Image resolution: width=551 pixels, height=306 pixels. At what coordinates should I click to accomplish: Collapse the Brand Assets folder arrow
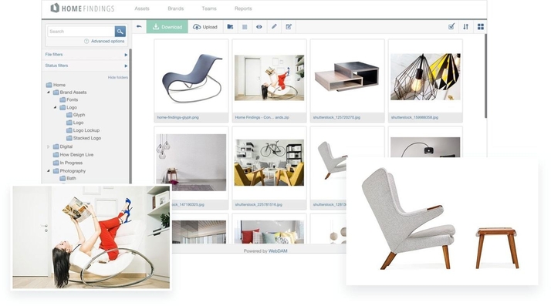click(49, 92)
